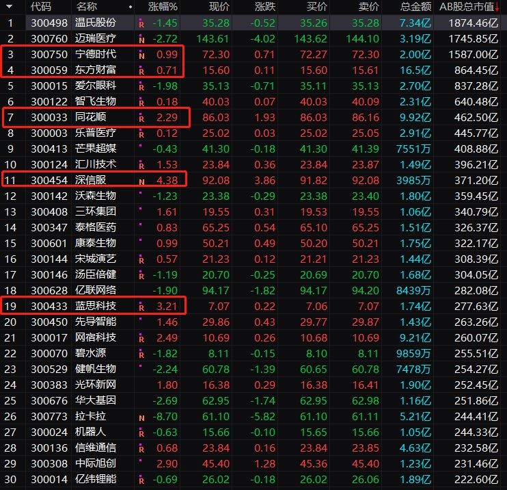Select stock name 拉卡拉

click(x=90, y=417)
